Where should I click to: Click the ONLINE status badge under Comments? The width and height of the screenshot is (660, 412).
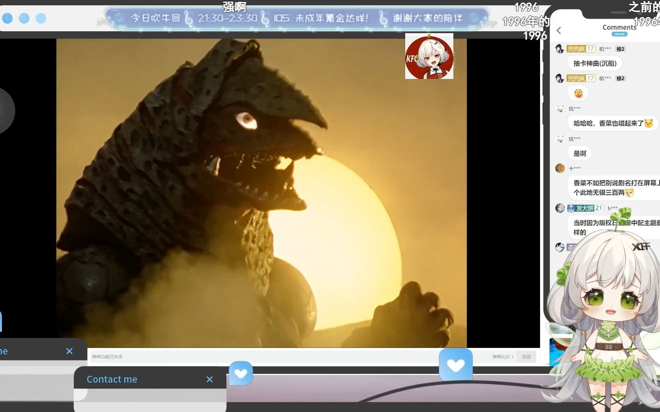pos(619,34)
